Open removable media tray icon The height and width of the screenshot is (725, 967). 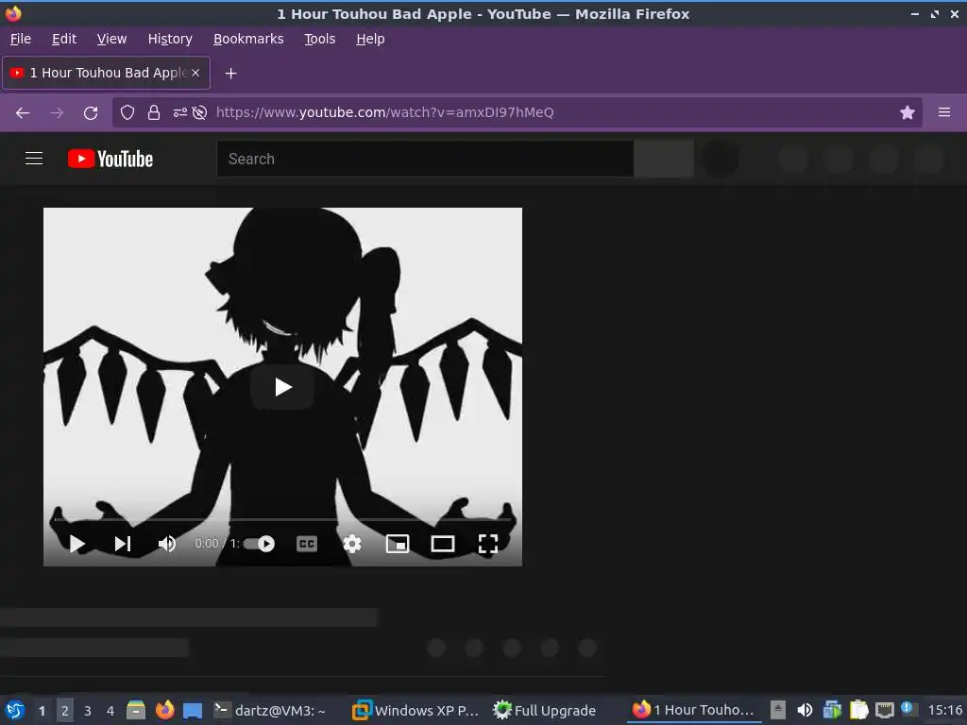pos(778,710)
